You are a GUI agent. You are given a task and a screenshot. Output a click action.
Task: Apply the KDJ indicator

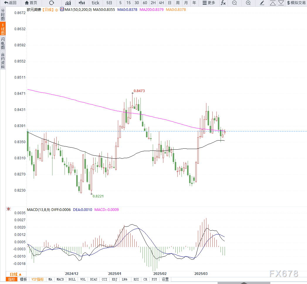(115, 279)
